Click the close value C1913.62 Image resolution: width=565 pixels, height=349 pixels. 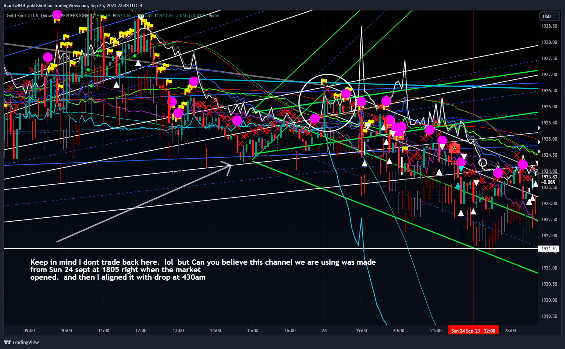[164, 16]
